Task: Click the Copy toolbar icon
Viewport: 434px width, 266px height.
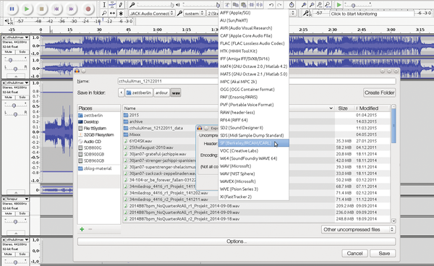Action: 236,5
